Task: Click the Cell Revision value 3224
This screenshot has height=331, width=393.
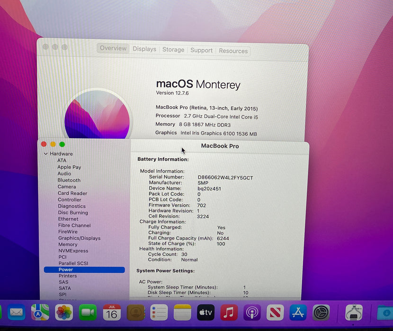Action: tap(203, 216)
